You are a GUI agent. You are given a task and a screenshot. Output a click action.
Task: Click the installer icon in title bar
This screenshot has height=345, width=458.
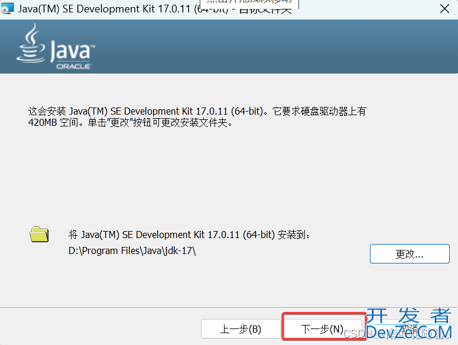pos(7,8)
